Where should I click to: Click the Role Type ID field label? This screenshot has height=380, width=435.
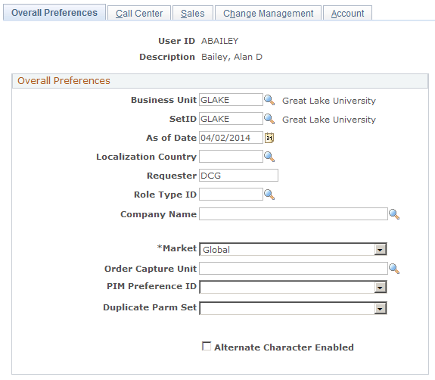point(165,195)
